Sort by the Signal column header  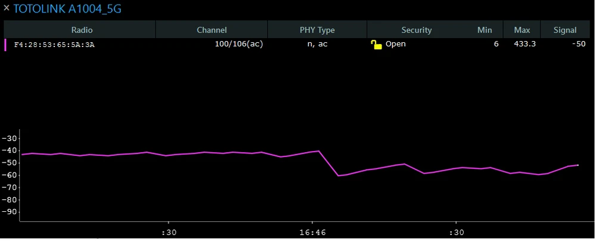tap(565, 30)
